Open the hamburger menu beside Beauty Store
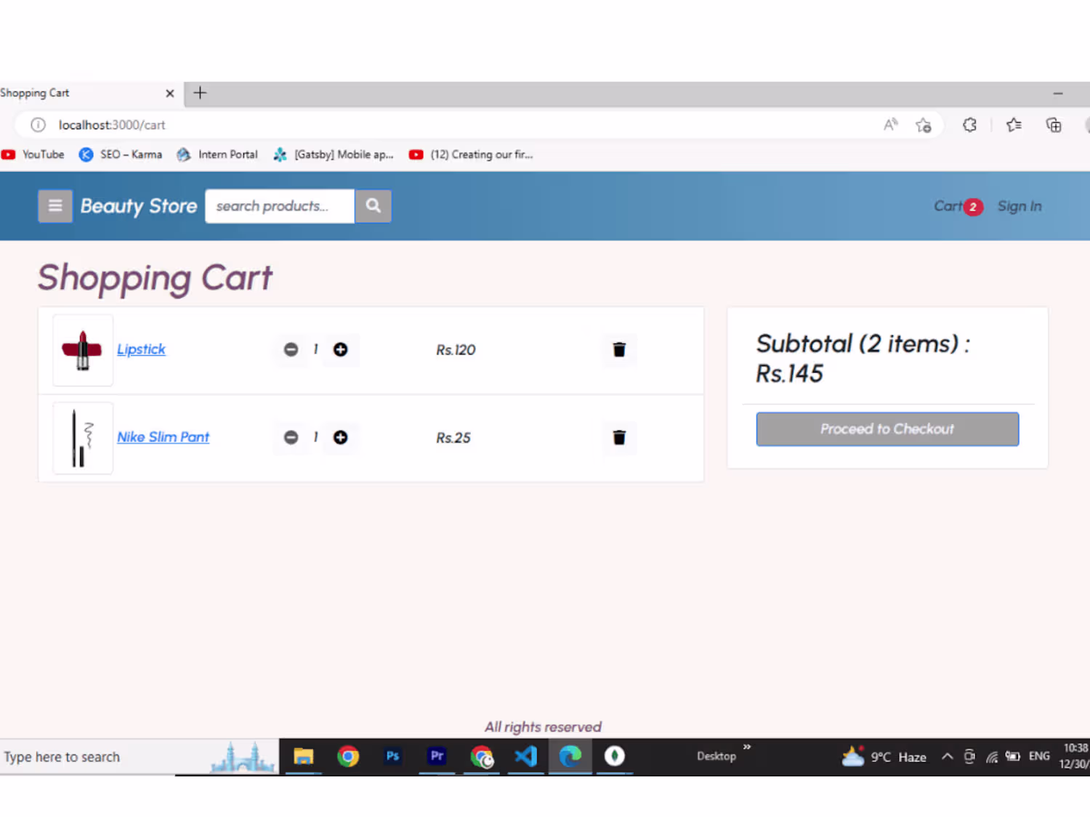This screenshot has height=817, width=1090. click(x=55, y=206)
